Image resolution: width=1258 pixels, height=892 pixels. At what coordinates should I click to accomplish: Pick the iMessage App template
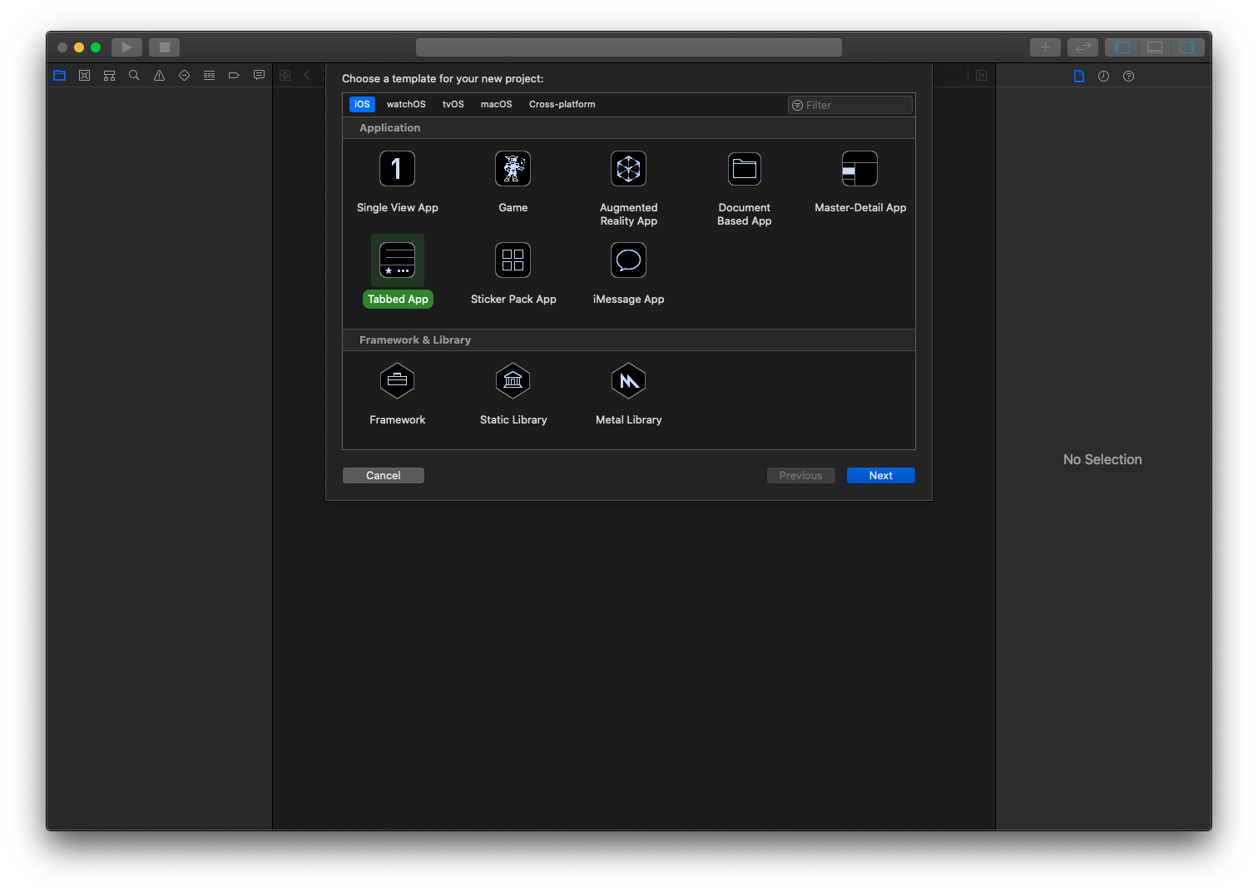[x=628, y=261]
